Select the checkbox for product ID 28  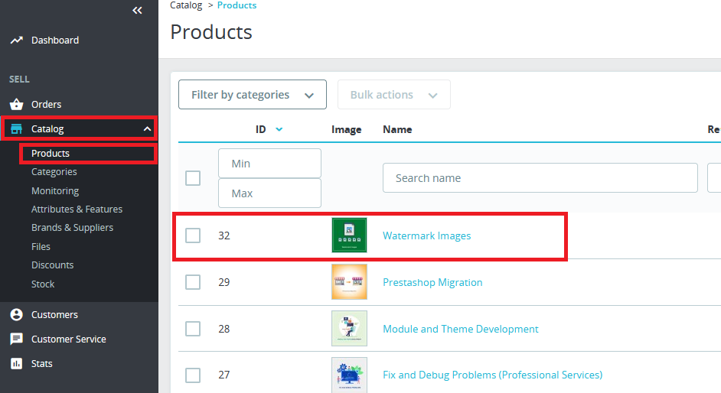coord(193,329)
